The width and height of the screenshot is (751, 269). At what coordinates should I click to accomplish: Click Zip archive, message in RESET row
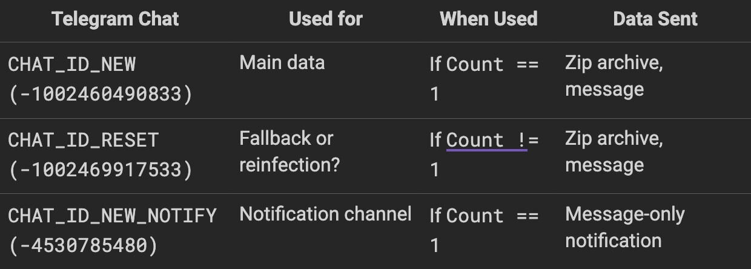[x=614, y=152]
